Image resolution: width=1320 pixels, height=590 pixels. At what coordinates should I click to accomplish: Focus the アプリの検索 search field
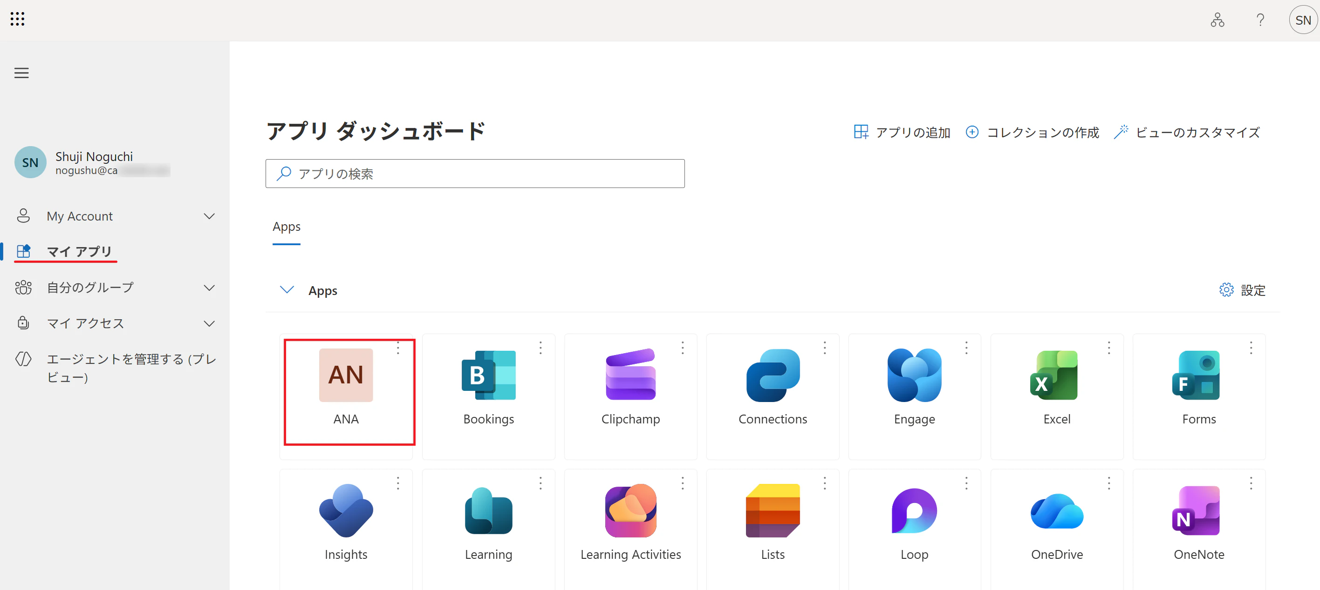[474, 174]
